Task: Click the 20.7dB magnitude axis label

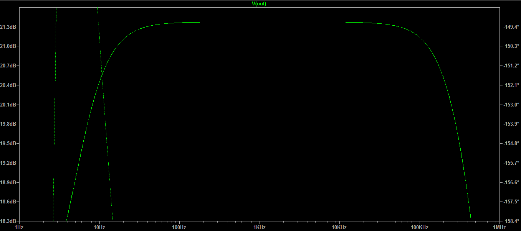Action: (x=8, y=66)
